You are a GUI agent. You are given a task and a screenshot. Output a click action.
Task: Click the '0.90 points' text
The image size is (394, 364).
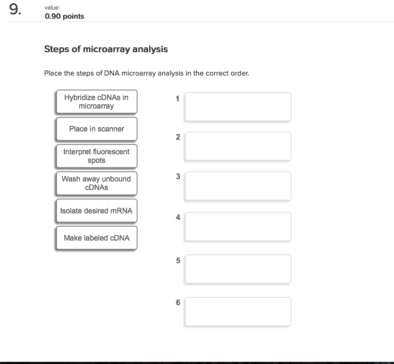(x=64, y=16)
